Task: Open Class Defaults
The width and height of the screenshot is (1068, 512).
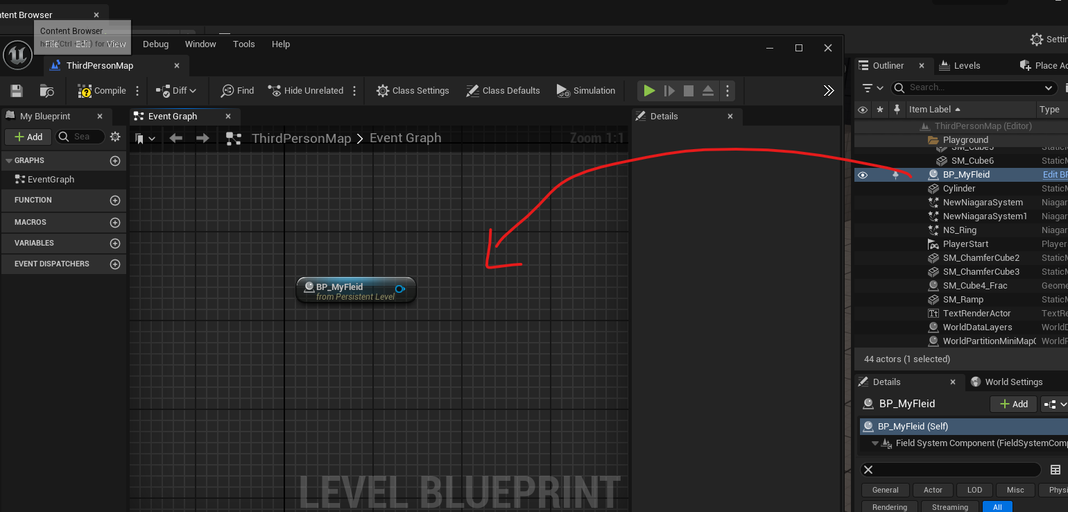Action: tap(503, 91)
